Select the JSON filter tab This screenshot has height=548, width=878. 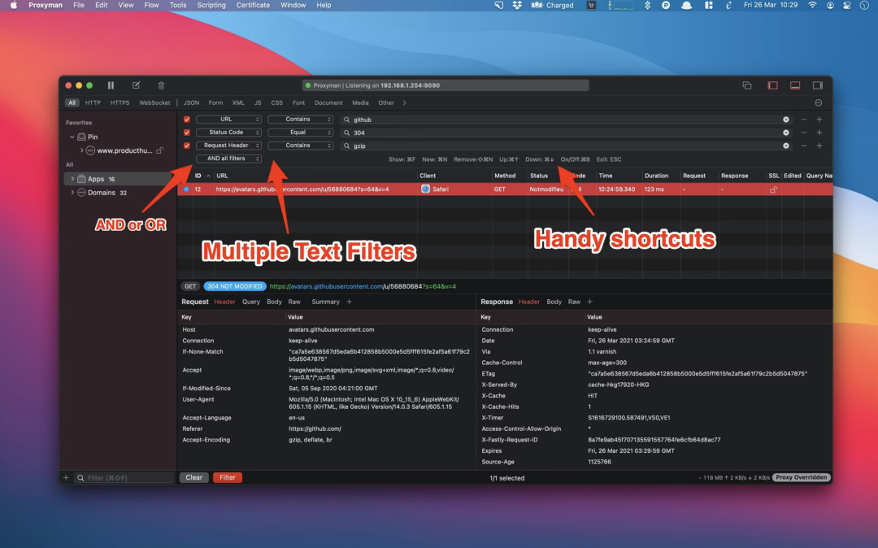click(192, 103)
